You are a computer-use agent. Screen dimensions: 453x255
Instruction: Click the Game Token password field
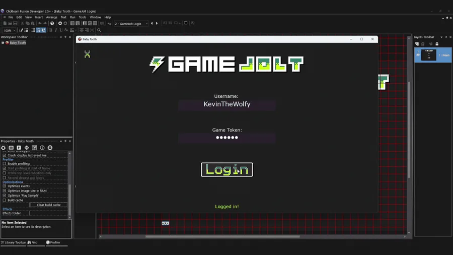pyautogui.click(x=227, y=138)
